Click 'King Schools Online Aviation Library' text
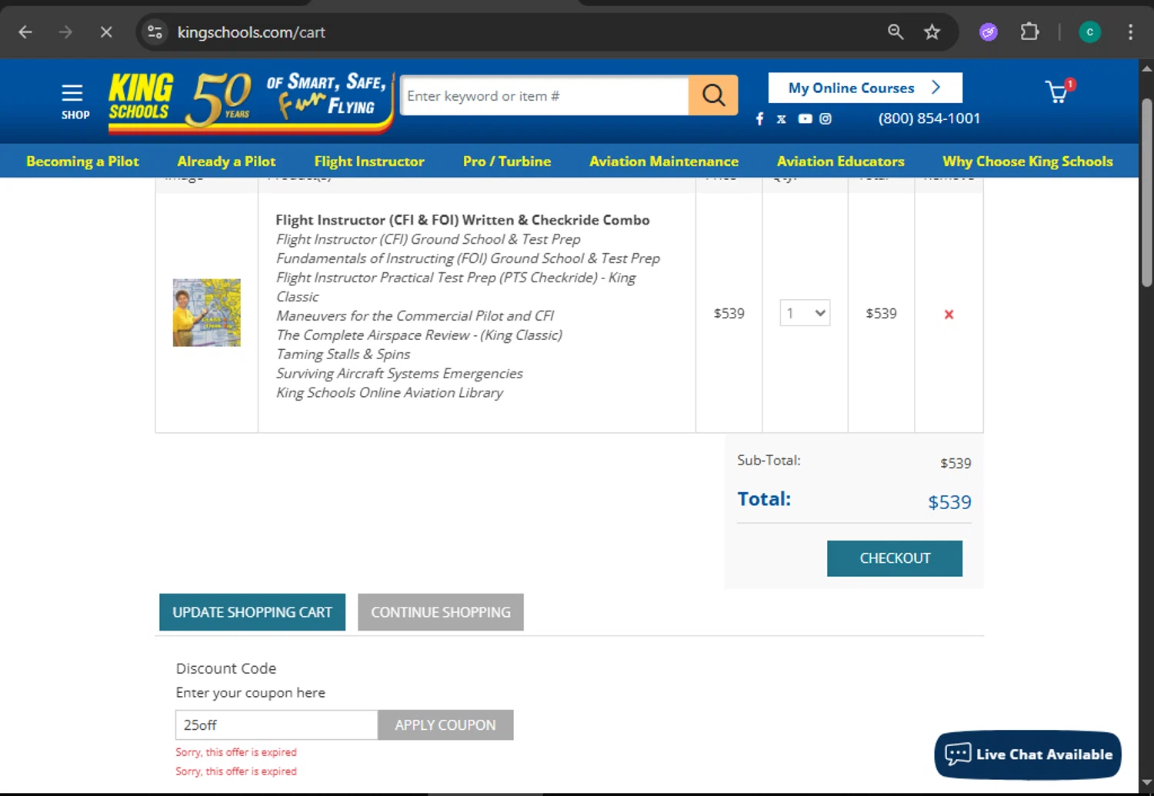 [x=389, y=392]
